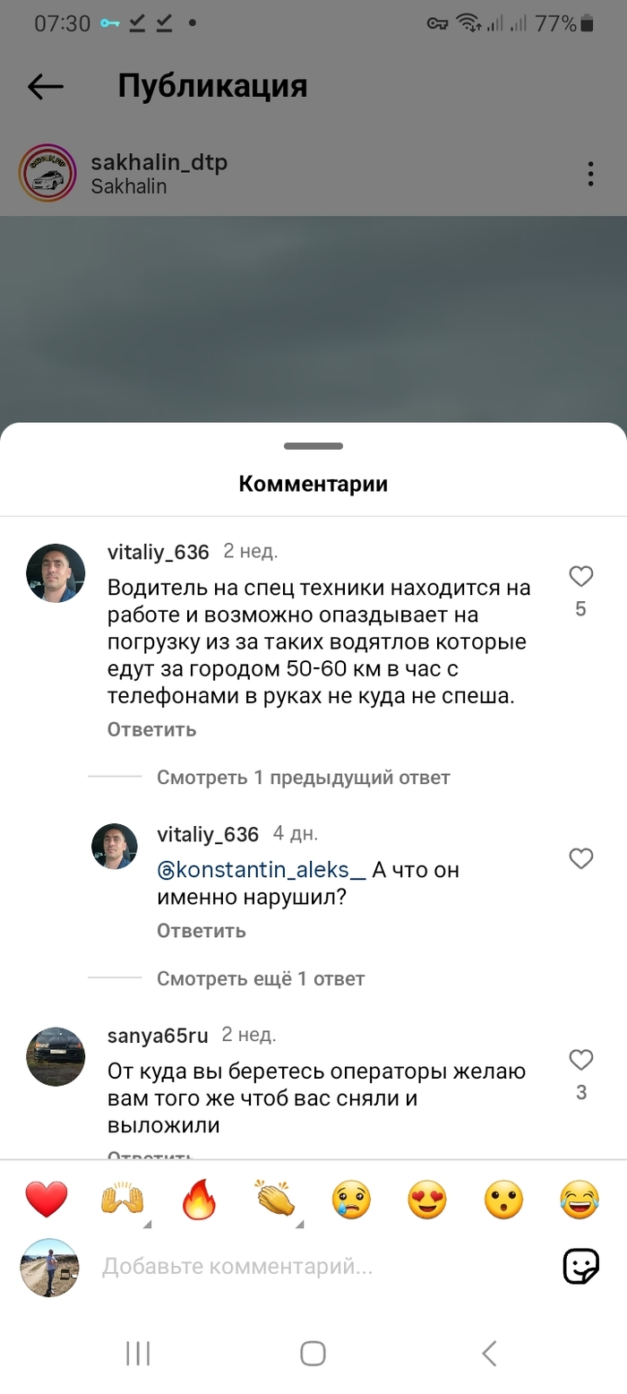This screenshot has height=1394, width=627.
Task: Like vitaliy_636's comment about spec technika
Action: coord(581,576)
